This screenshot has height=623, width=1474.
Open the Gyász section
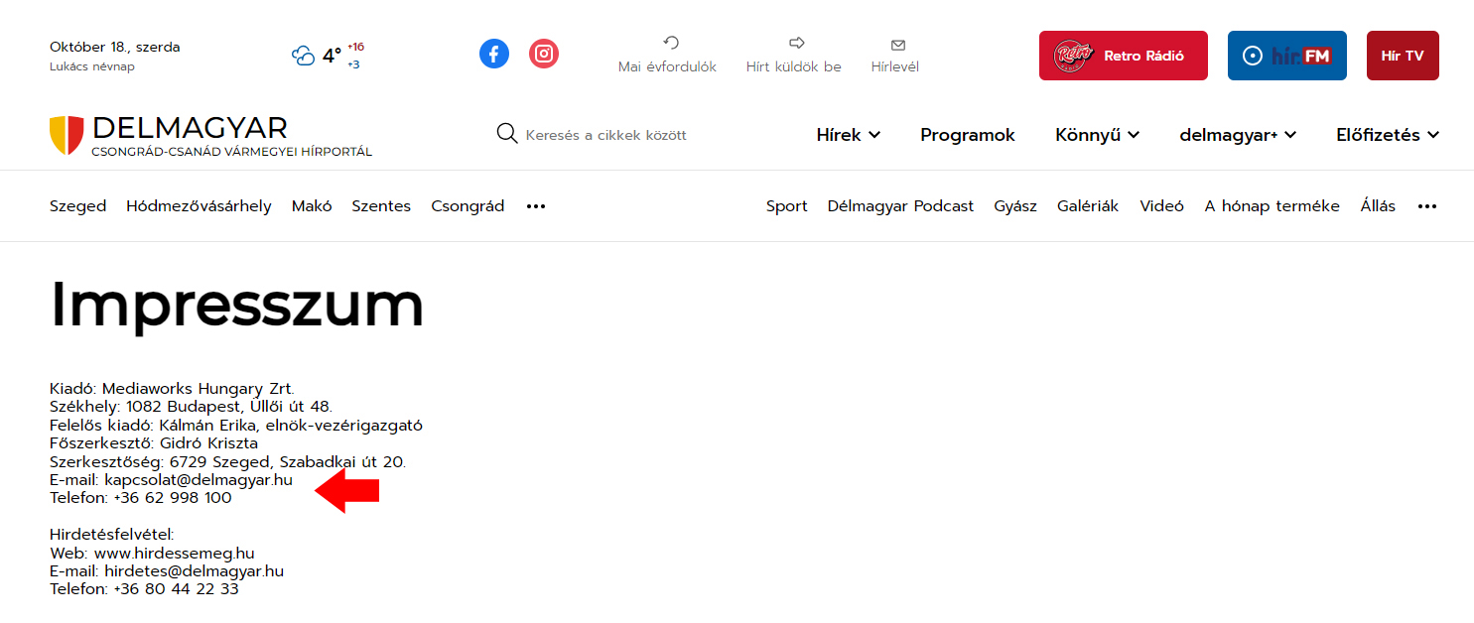point(1015,206)
